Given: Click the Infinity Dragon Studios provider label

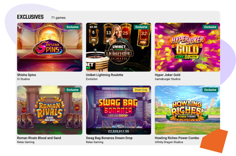Looking at the screenshot, I should tap(169, 142).
